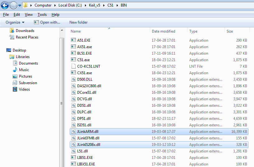Expand the recent pages dropdown arrow
This screenshot has height=167, width=254.
pyautogui.click(x=20, y=5)
